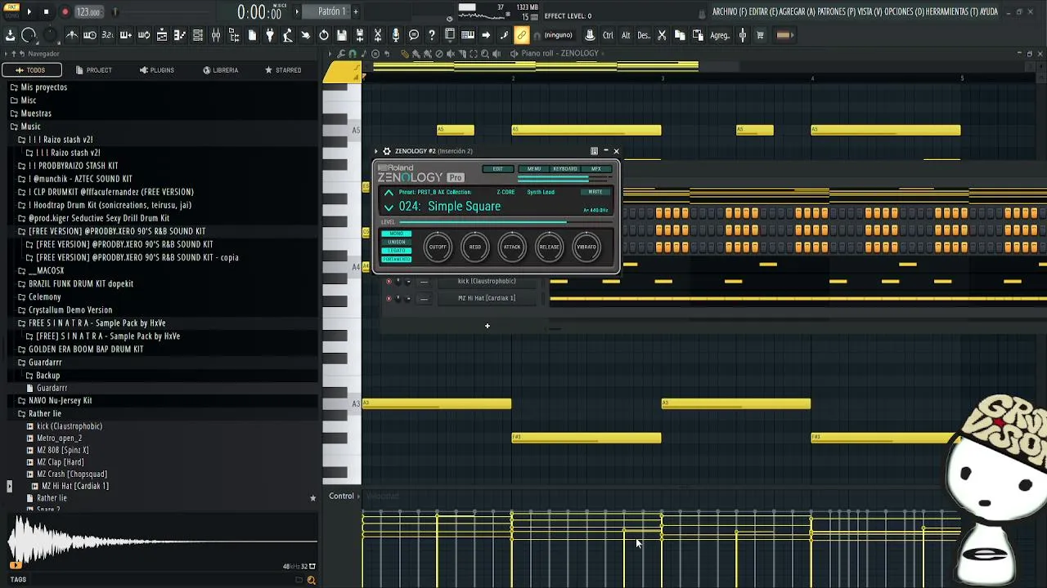This screenshot has width=1047, height=588.
Task: Open the mixer faders icon
Action: pyautogui.click(x=216, y=35)
